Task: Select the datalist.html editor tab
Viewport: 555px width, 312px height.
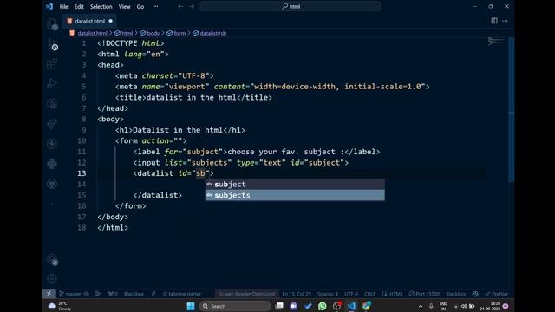Action: pyautogui.click(x=89, y=21)
